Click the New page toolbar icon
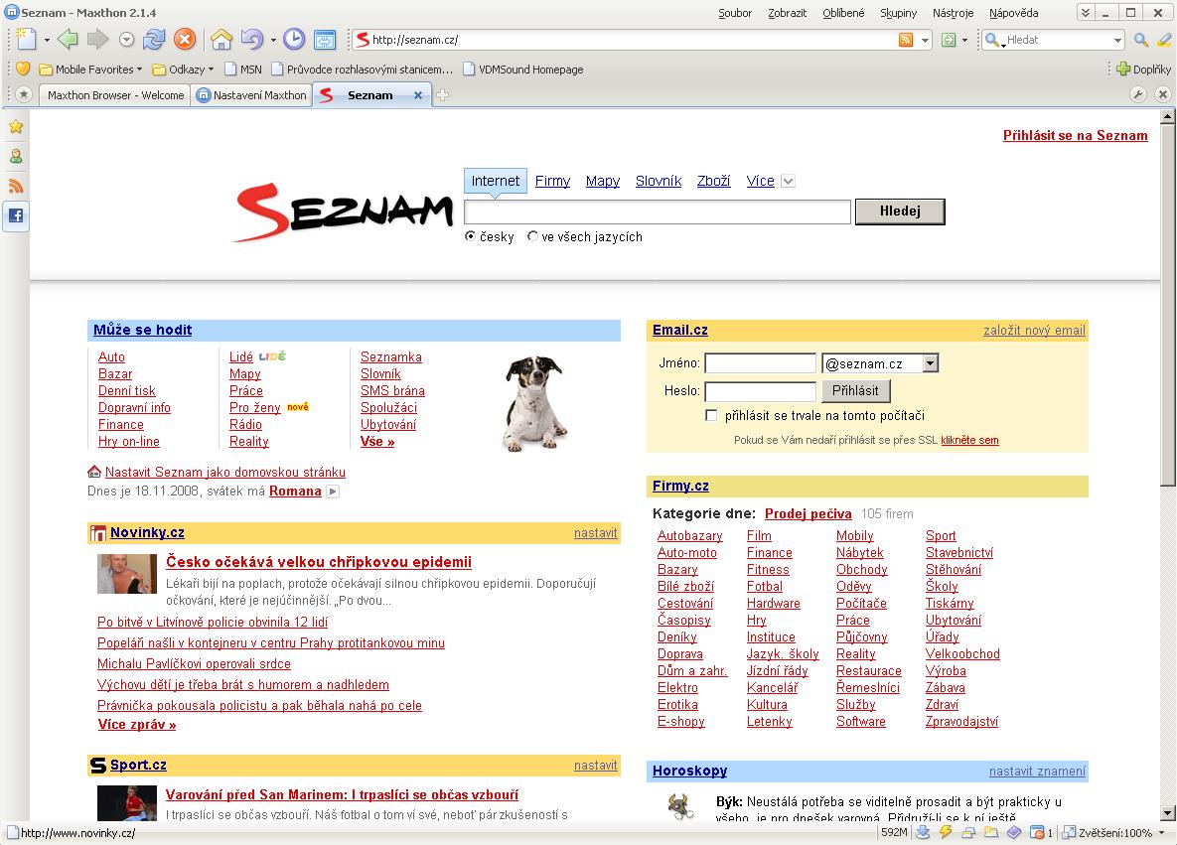The height and width of the screenshot is (845, 1177). pyautogui.click(x=26, y=39)
